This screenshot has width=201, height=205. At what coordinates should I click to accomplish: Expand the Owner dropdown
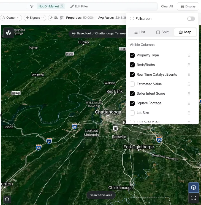pos(11,18)
